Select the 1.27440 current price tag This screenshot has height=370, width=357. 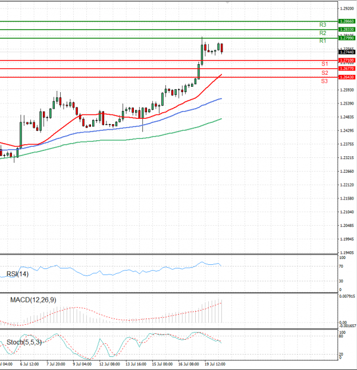tap(347, 52)
